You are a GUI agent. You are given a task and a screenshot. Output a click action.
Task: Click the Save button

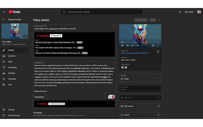point(153,20)
